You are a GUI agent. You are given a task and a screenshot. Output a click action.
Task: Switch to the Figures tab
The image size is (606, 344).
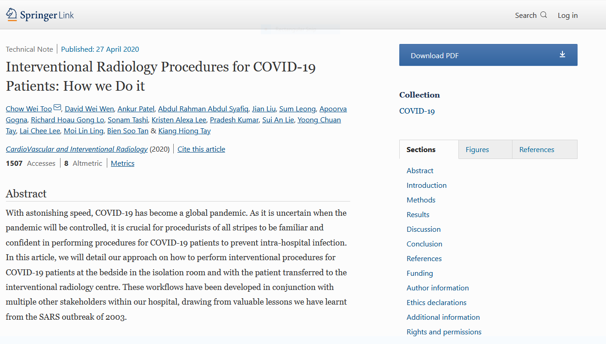[477, 150]
